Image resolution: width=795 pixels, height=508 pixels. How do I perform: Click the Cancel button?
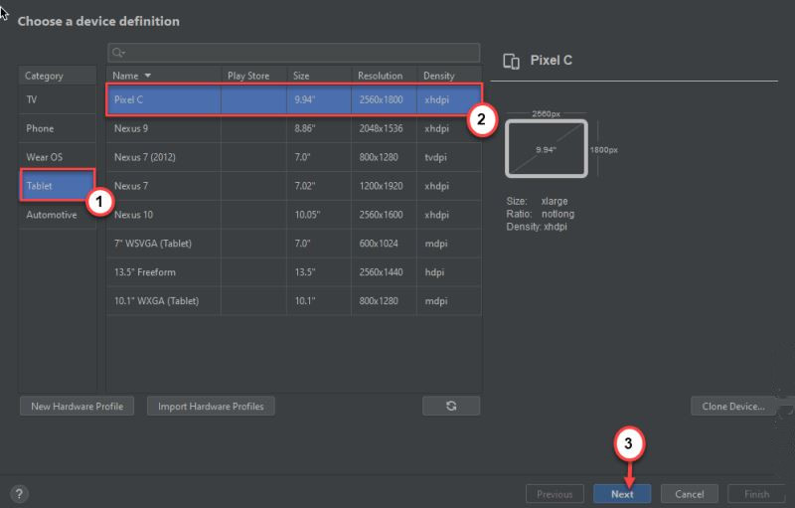click(x=689, y=494)
